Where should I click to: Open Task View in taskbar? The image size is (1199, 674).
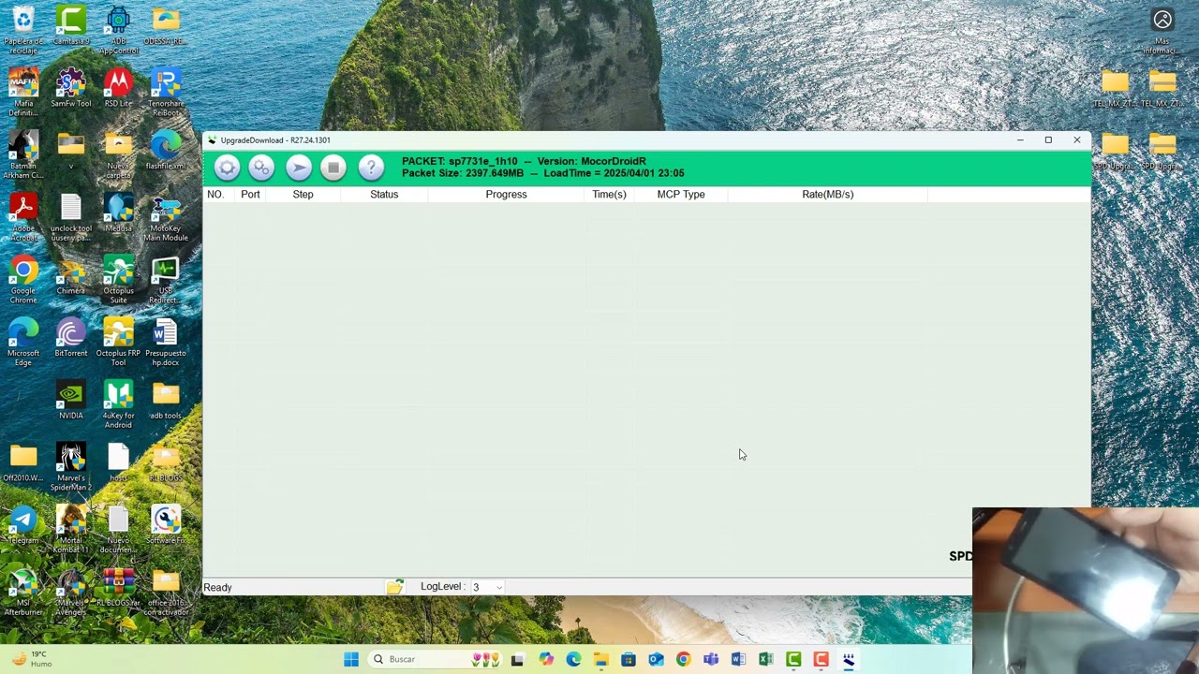point(517,659)
